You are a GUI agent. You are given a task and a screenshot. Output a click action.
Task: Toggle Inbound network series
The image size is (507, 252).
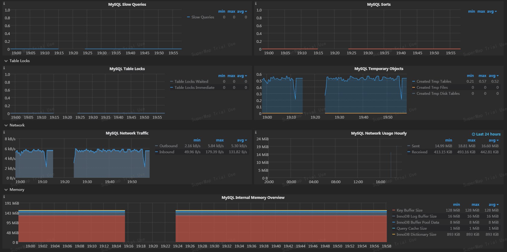tap(167, 152)
